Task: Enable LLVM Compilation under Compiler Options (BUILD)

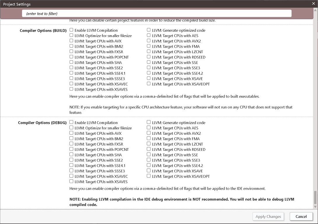Action: point(71,30)
